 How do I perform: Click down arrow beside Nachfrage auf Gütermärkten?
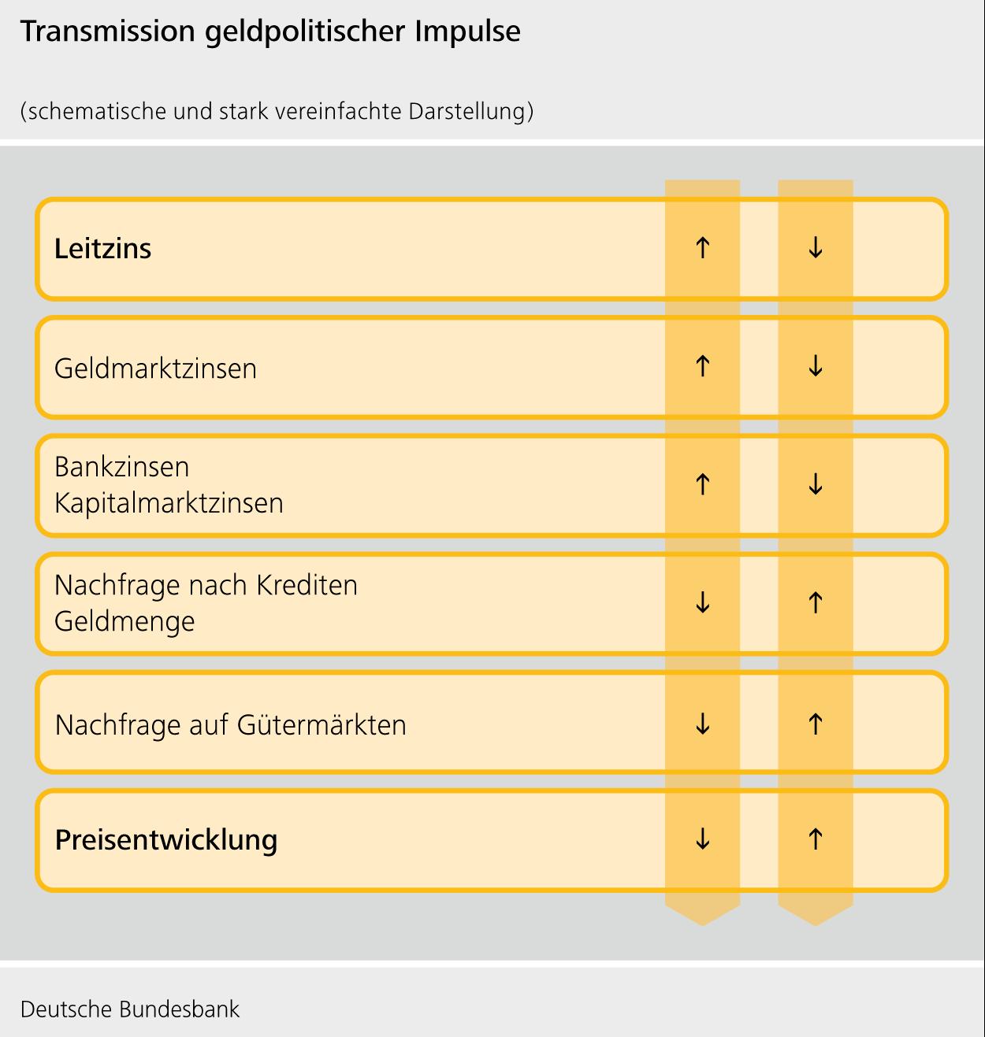tap(702, 724)
